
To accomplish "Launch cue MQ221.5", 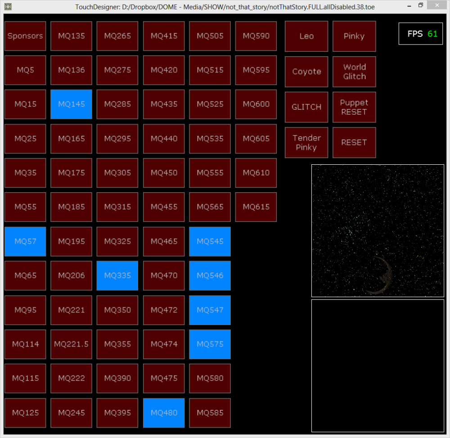I will pos(71,344).
